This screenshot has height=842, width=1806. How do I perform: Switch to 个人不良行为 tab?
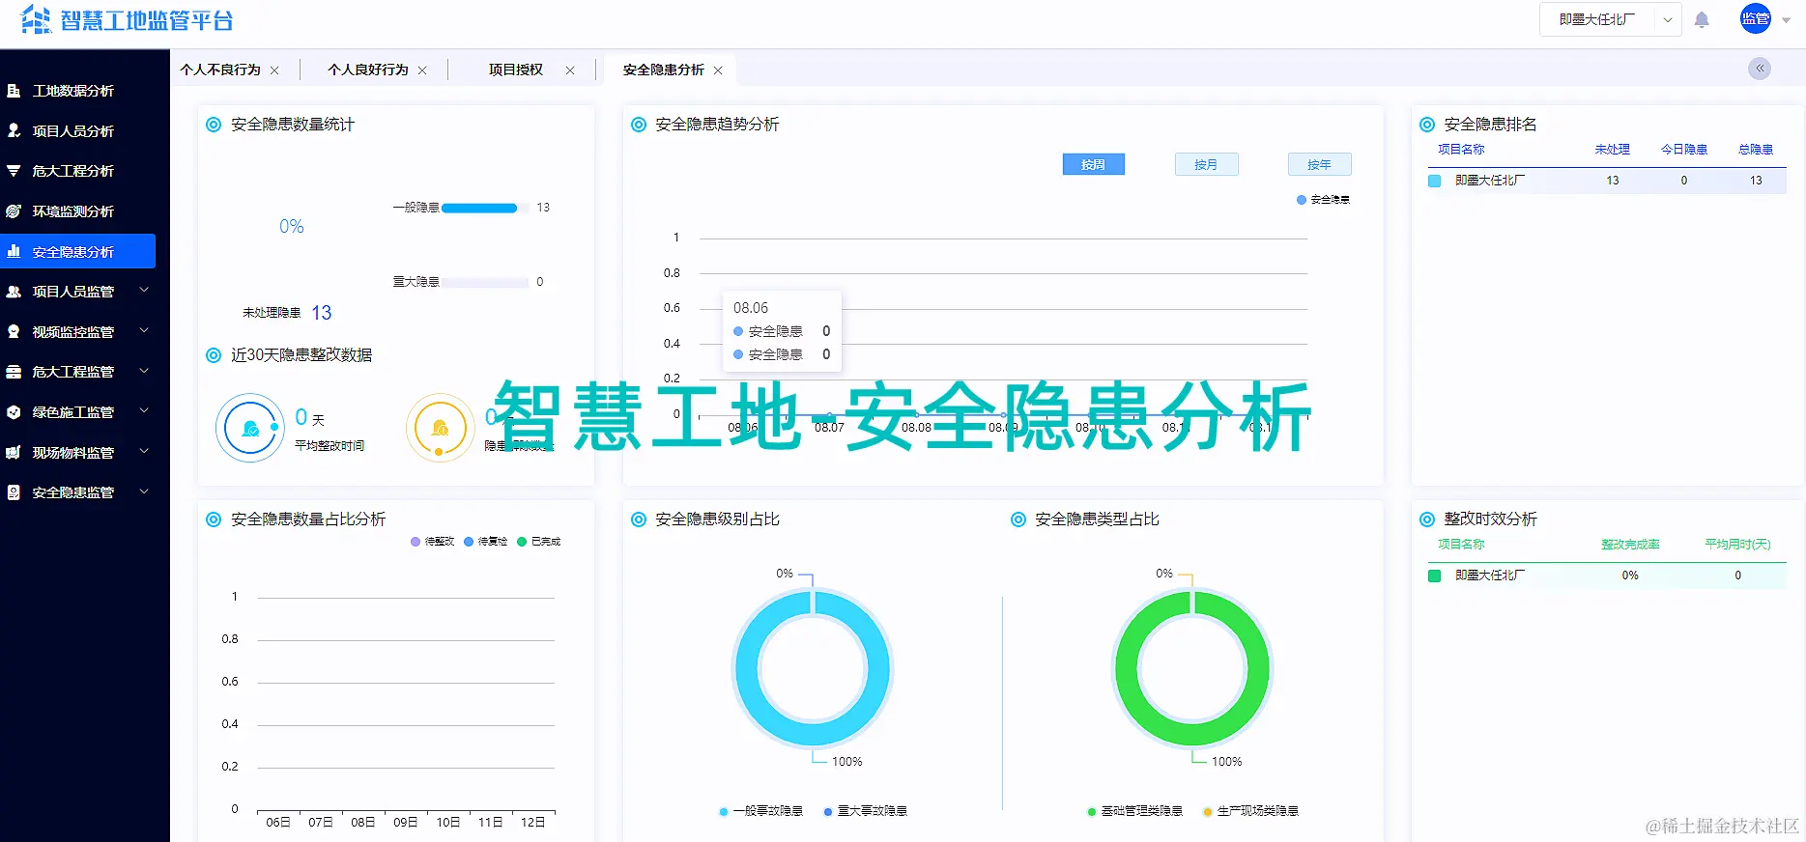[220, 70]
